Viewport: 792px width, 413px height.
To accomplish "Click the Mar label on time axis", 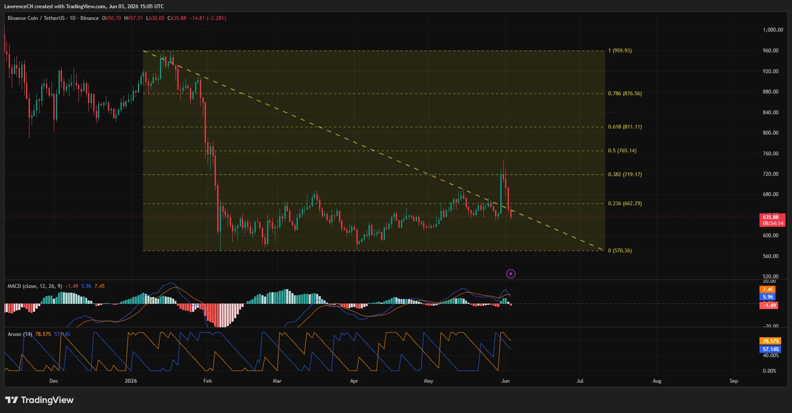I will [277, 381].
